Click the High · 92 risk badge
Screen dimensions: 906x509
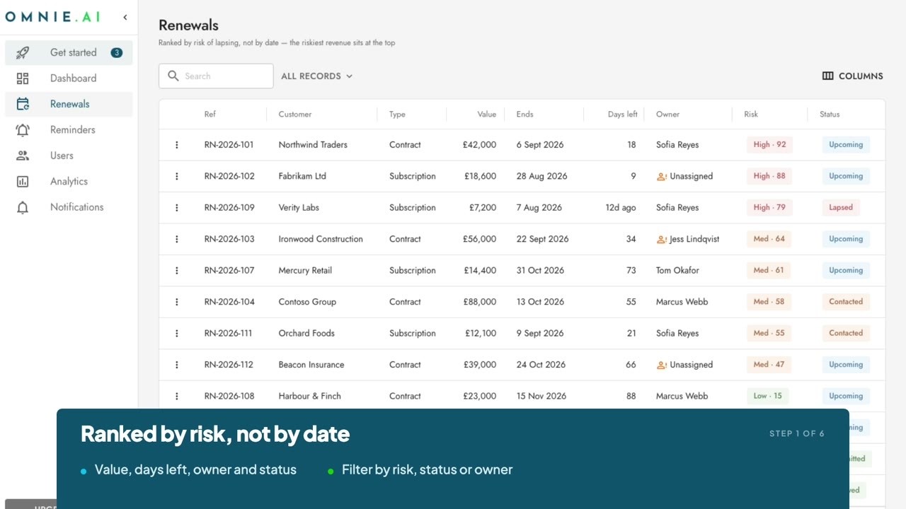[x=769, y=145]
